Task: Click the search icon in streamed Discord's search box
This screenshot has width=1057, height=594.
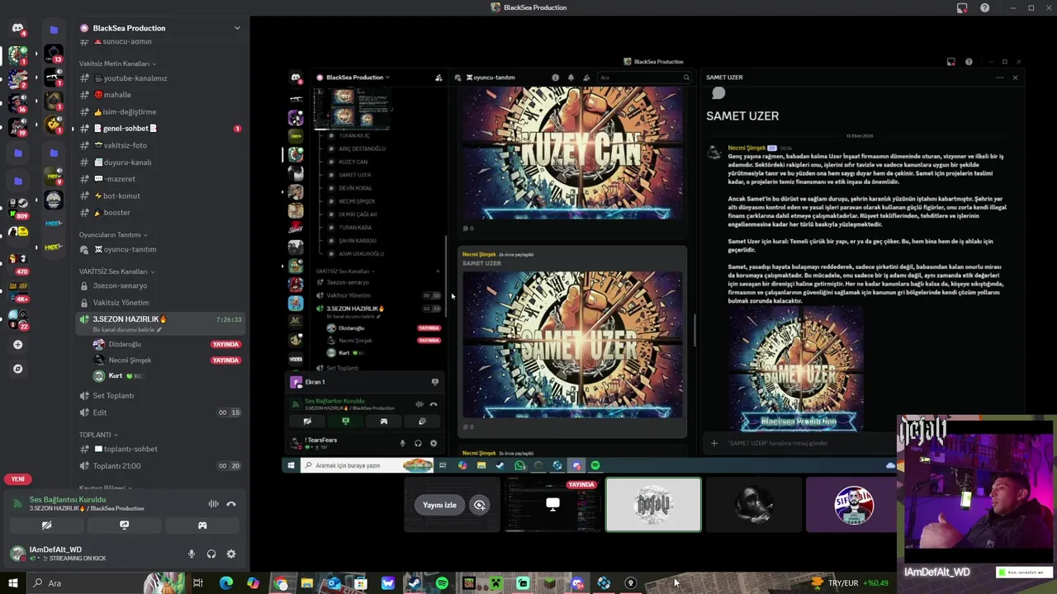Action: pyautogui.click(x=686, y=78)
